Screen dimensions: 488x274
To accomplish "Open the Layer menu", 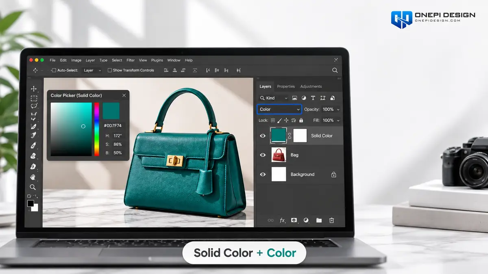I will tap(90, 60).
